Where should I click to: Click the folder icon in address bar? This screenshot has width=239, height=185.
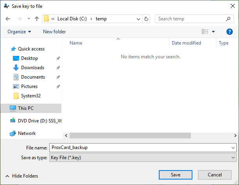(46, 19)
